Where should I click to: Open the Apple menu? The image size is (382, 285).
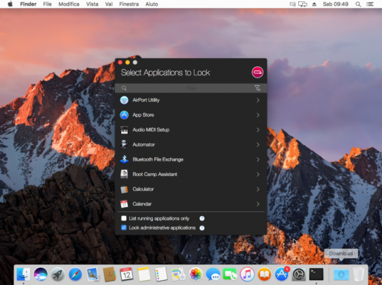10,4
